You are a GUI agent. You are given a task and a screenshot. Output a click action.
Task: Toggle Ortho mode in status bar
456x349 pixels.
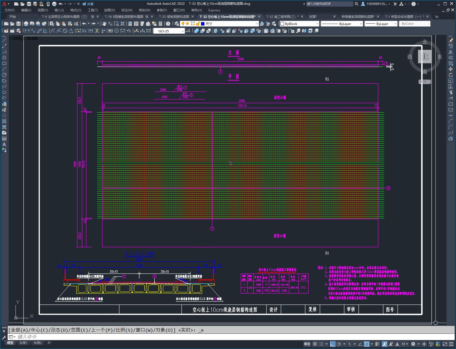click(x=332, y=344)
